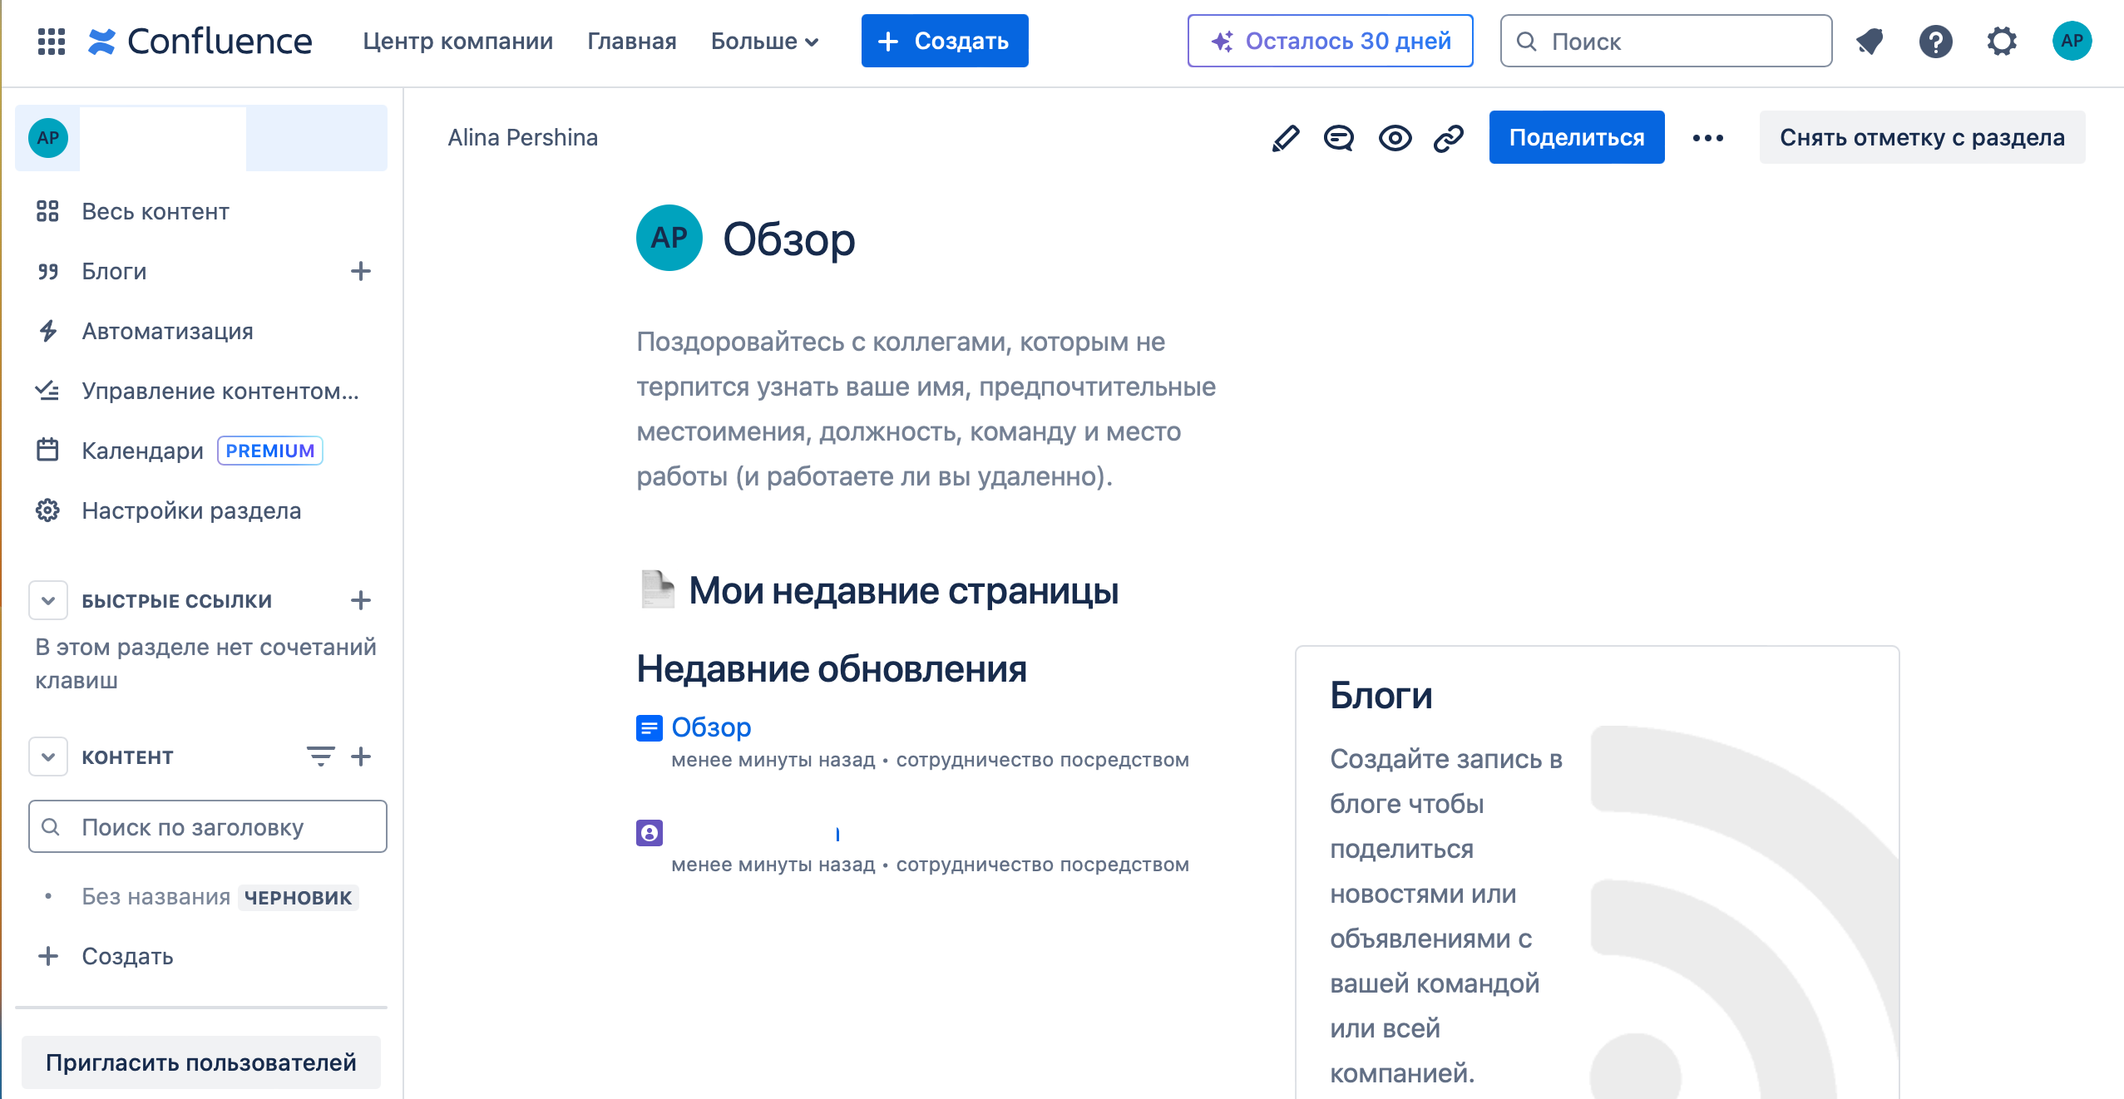Screen dimensions: 2124x1099
Task: Copy link with the chain icon
Action: coord(1449,137)
